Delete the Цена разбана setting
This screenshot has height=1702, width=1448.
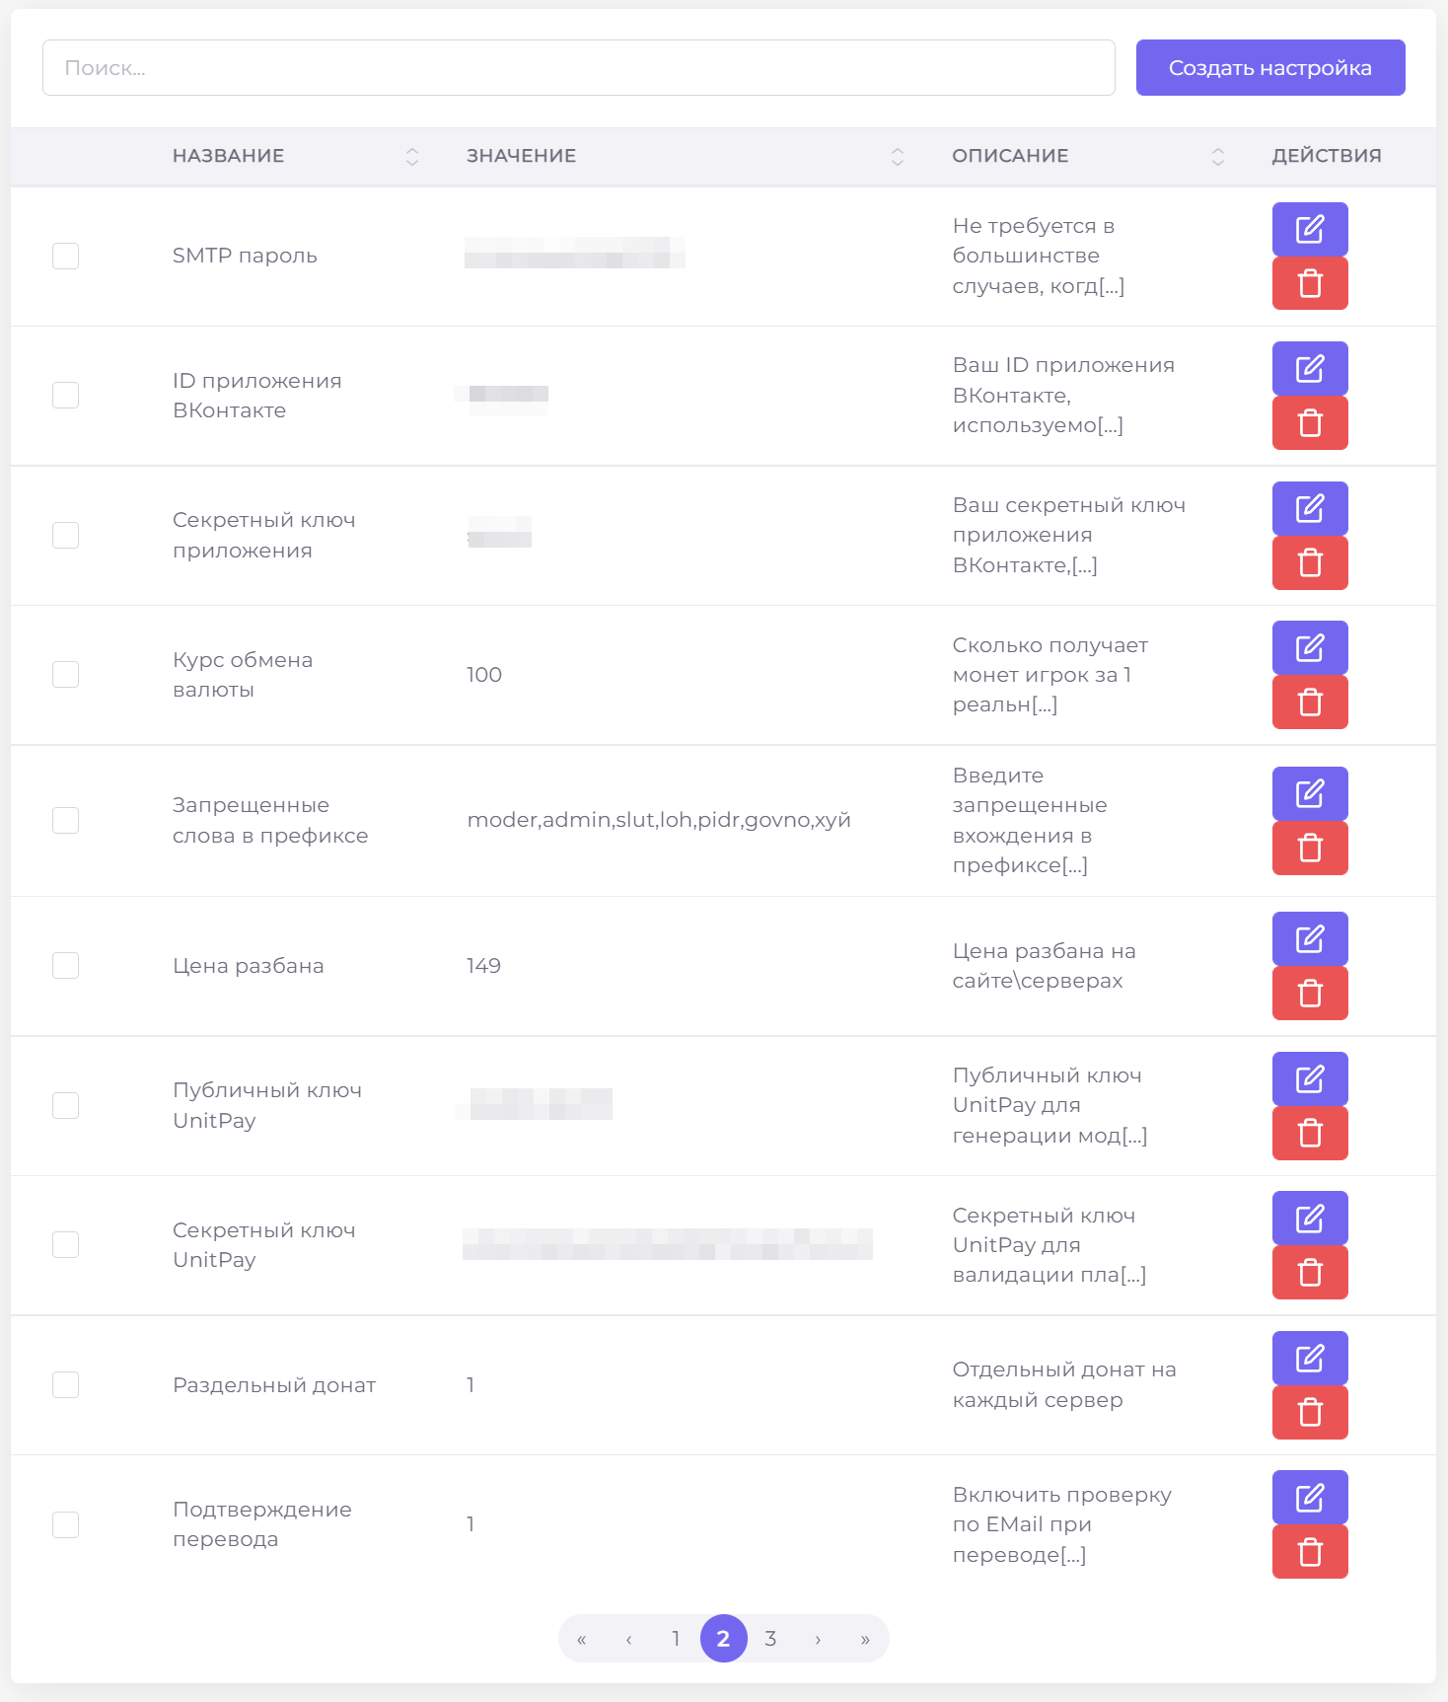[x=1310, y=993]
